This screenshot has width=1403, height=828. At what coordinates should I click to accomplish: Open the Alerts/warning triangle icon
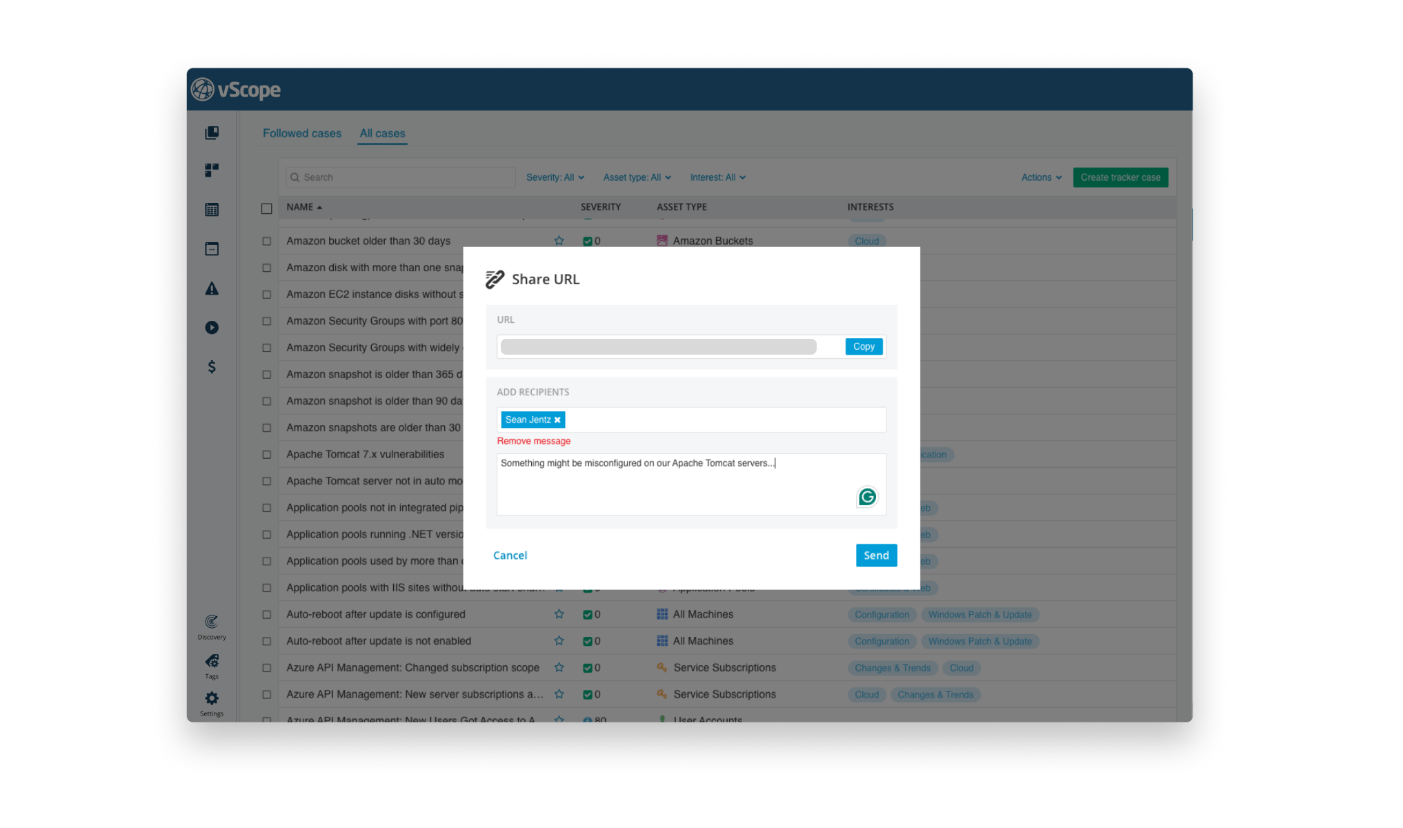pyautogui.click(x=213, y=288)
